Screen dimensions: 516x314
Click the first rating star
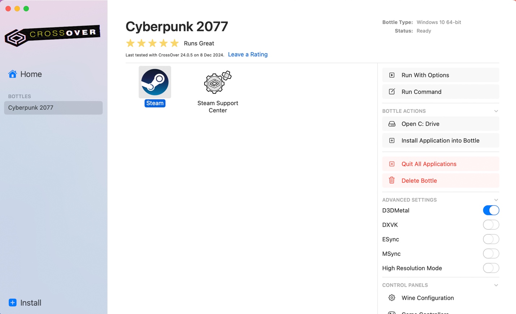[x=130, y=43]
